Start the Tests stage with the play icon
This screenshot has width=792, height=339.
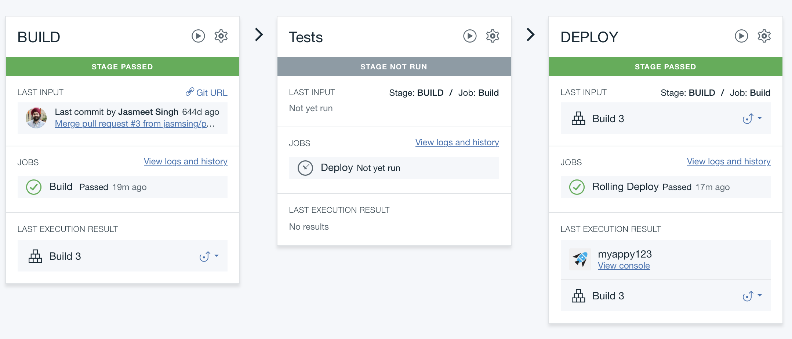[x=470, y=36]
